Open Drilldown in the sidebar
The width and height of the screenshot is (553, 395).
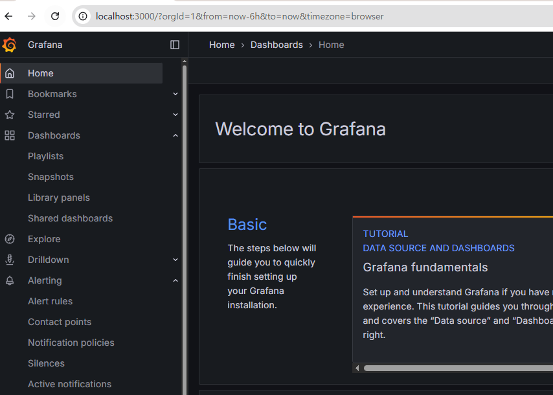[49, 260]
